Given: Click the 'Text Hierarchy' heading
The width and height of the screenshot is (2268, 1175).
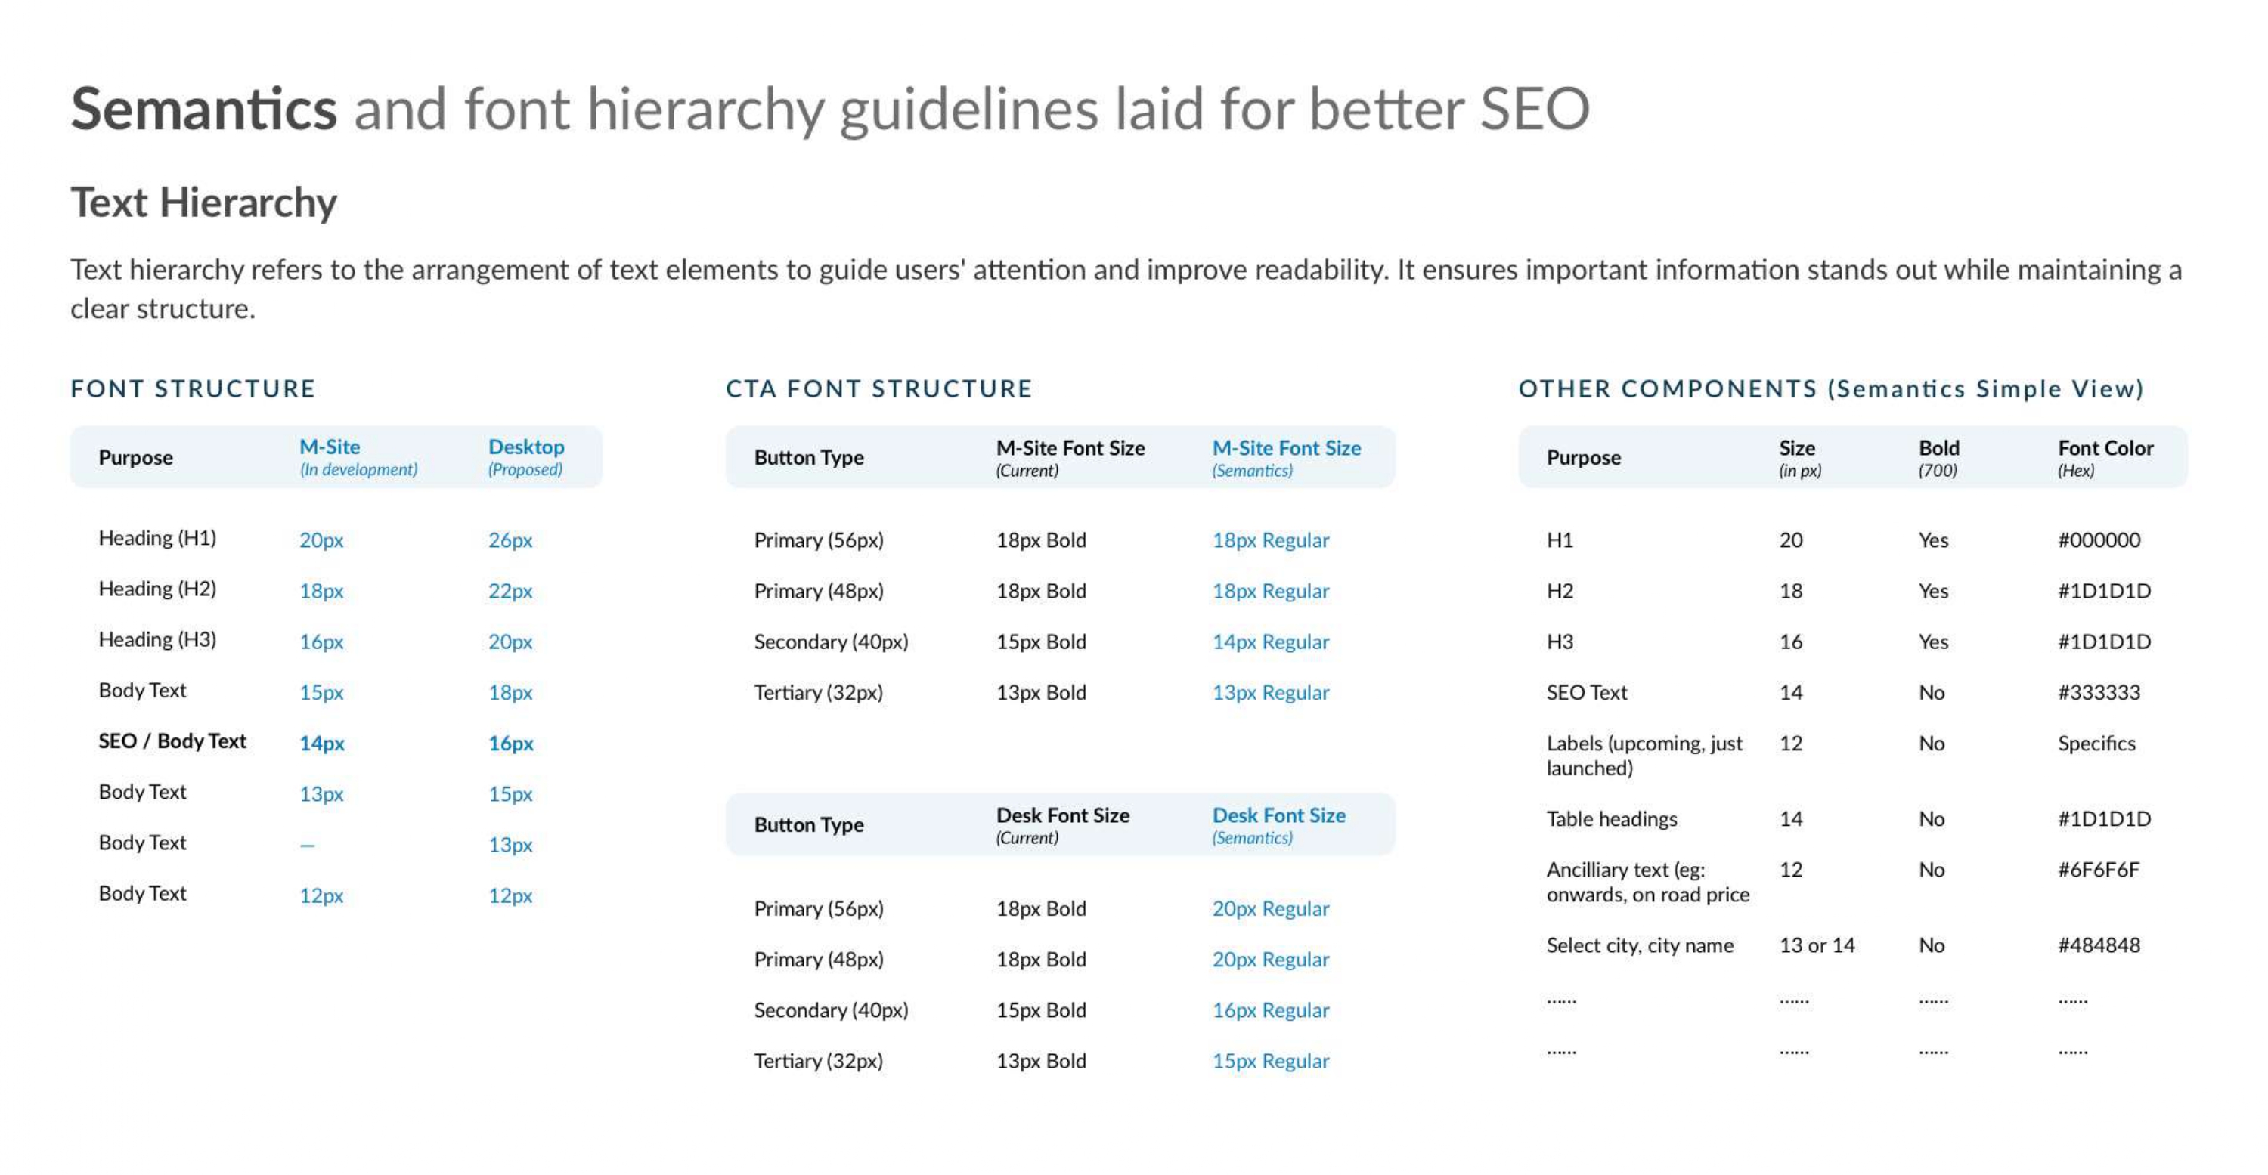Looking at the screenshot, I should point(203,203).
